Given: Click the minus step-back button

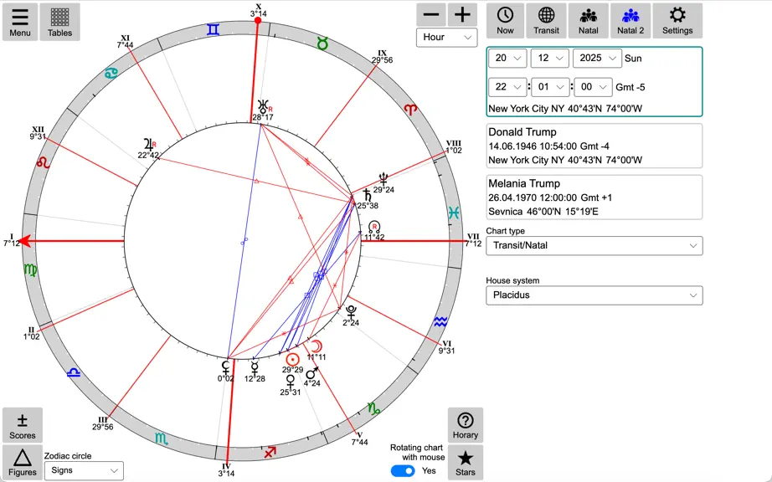Looking at the screenshot, I should pyautogui.click(x=431, y=15).
